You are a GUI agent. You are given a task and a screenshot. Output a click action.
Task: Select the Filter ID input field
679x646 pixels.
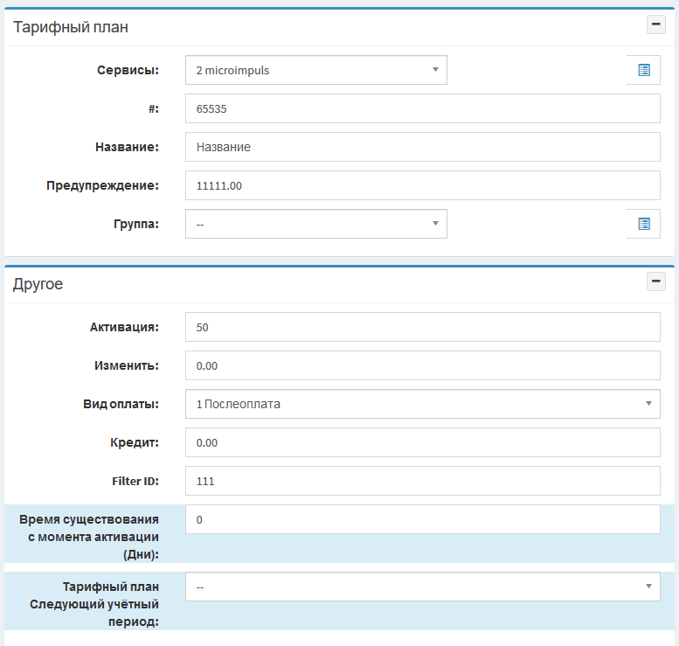pyautogui.click(x=422, y=481)
